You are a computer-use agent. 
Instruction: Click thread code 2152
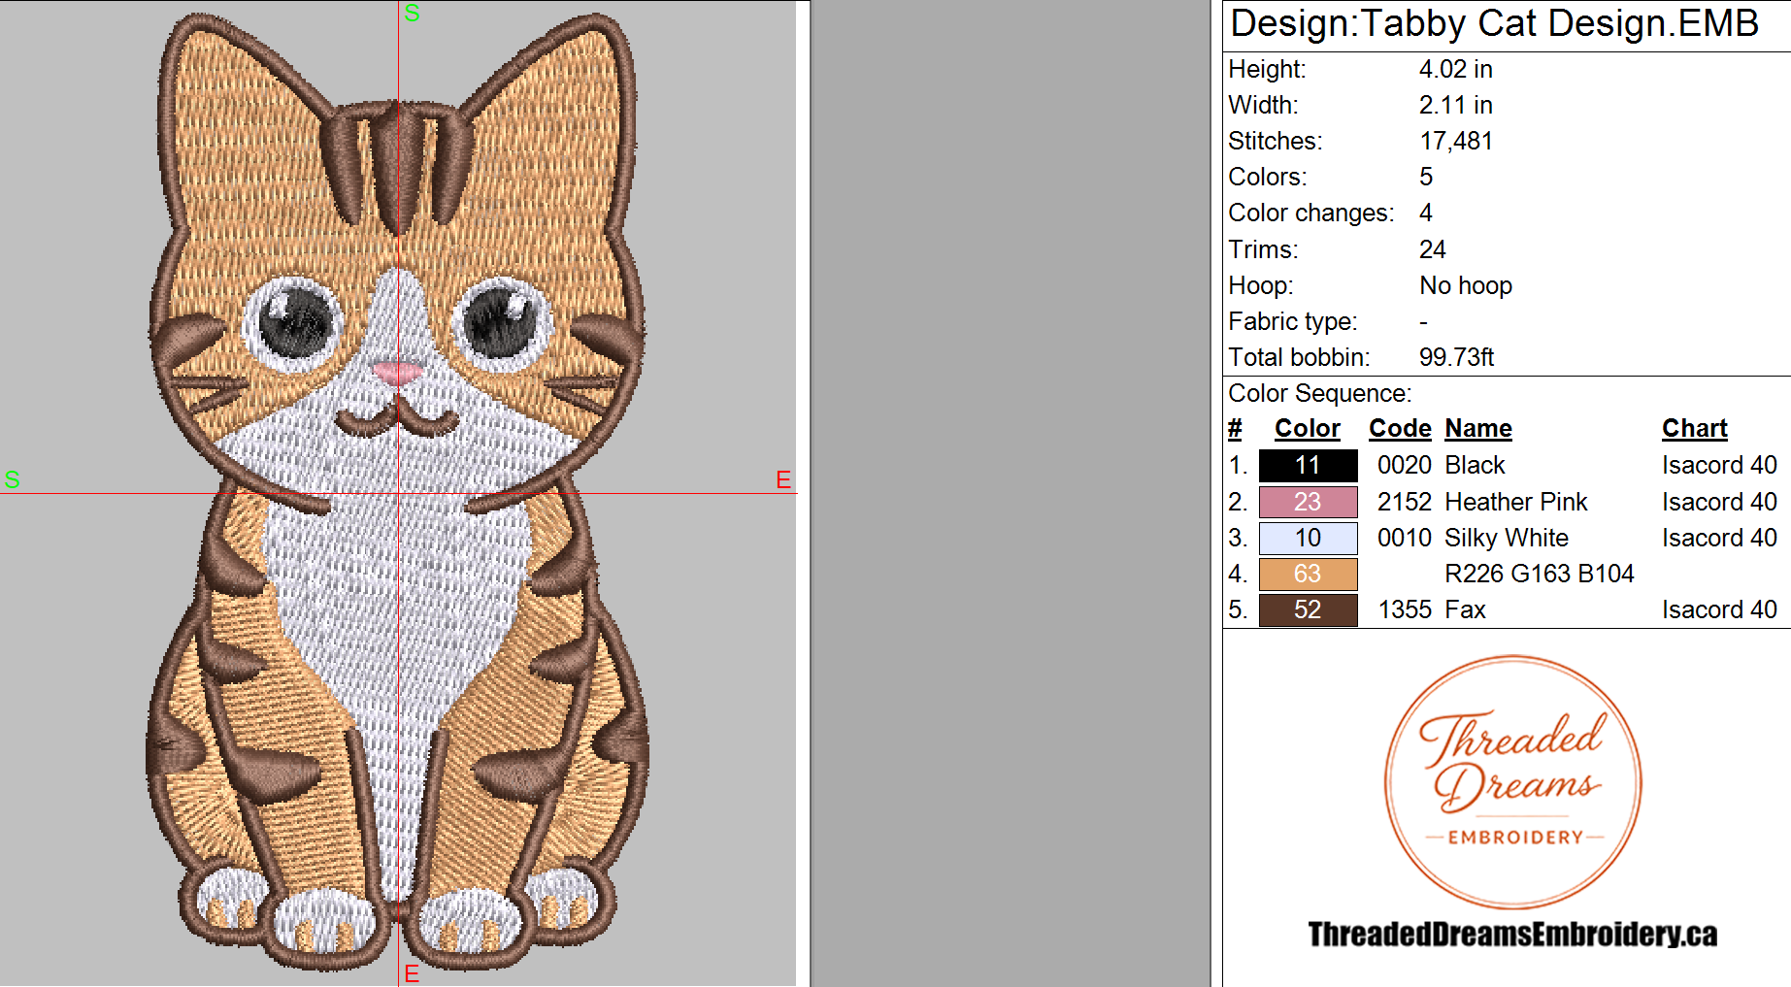[x=1404, y=502]
